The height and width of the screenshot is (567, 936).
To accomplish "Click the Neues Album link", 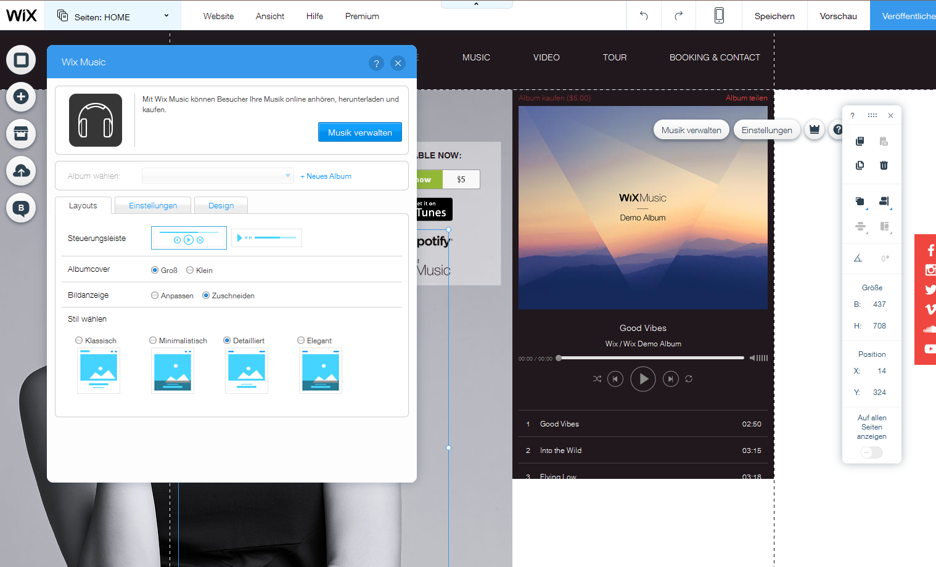I will click(326, 176).
